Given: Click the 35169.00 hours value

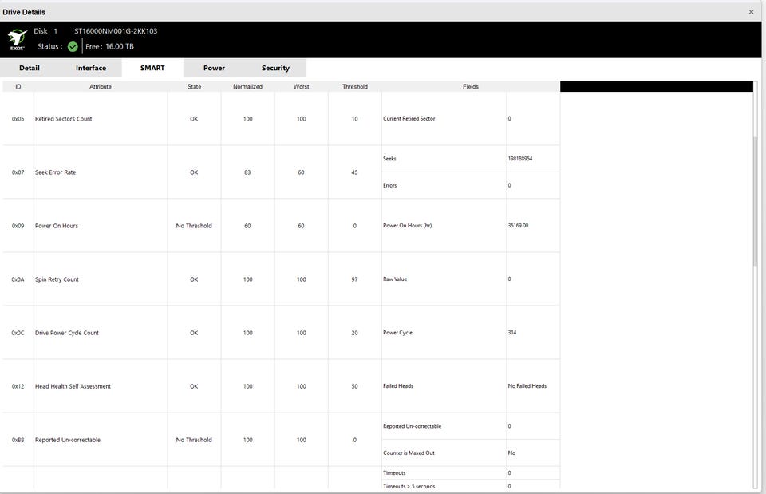Looking at the screenshot, I should [518, 226].
